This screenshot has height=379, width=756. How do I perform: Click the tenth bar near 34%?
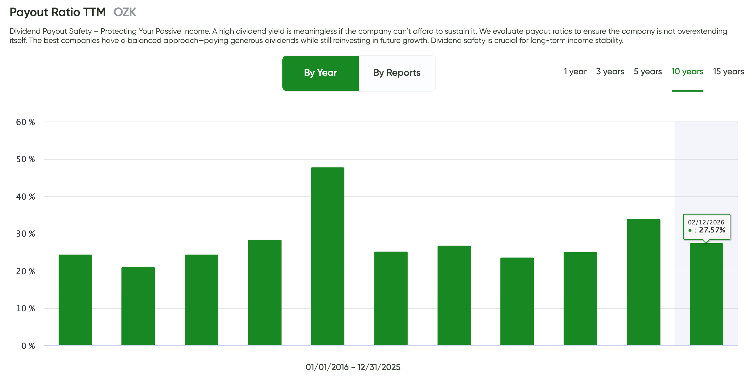(643, 282)
